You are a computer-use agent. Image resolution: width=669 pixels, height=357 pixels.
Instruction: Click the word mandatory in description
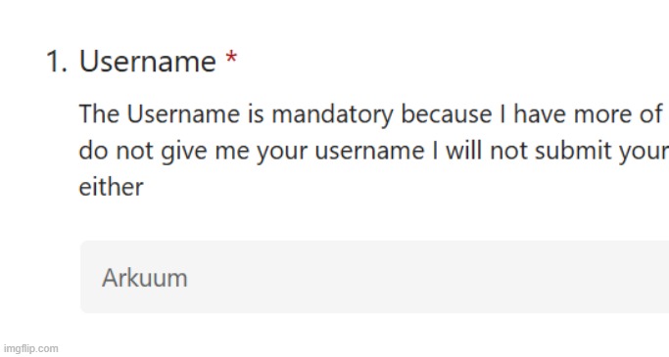[x=332, y=114]
